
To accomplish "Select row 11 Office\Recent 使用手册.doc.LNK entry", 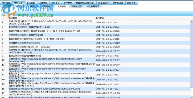I will pos(96,65).
